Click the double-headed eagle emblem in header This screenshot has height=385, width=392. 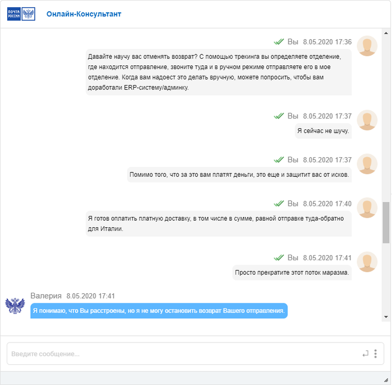coord(28,14)
